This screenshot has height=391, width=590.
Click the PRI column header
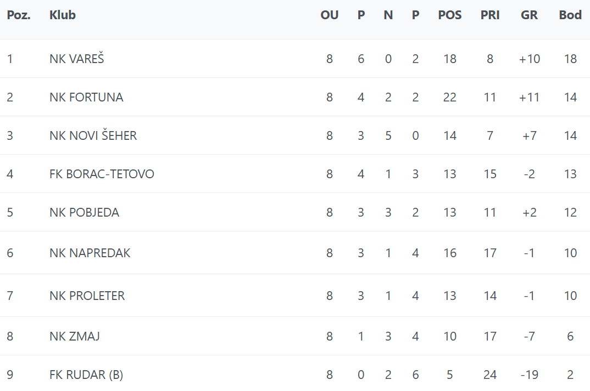(490, 15)
